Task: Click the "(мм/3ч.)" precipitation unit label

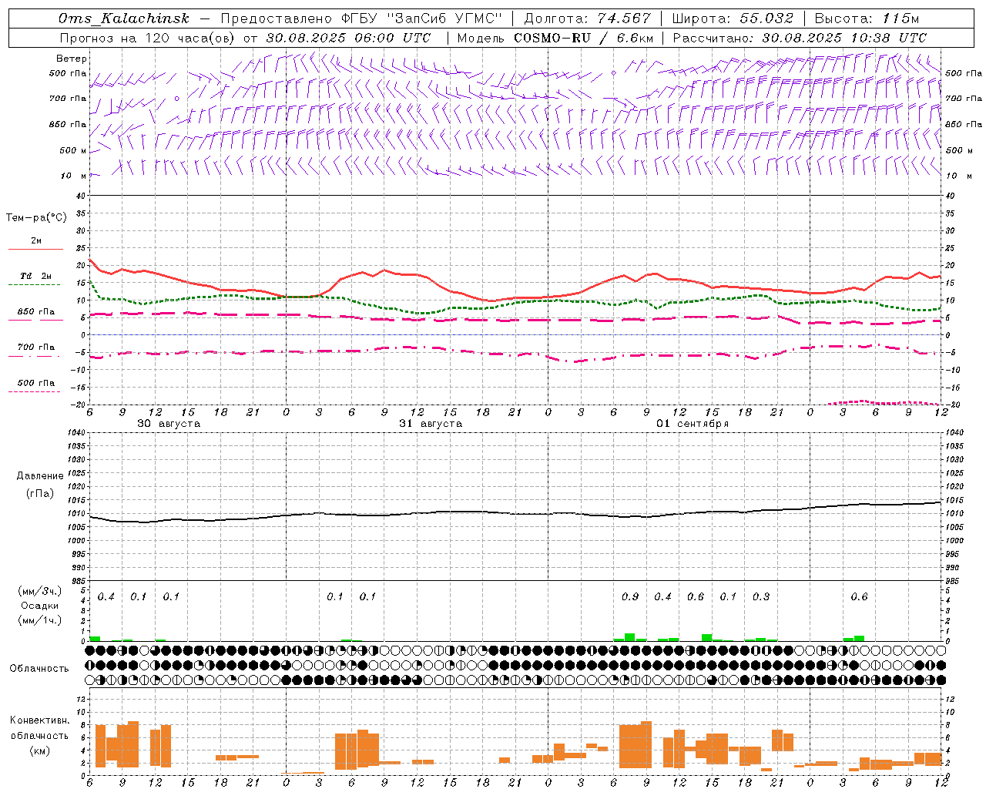Action: 40,592
